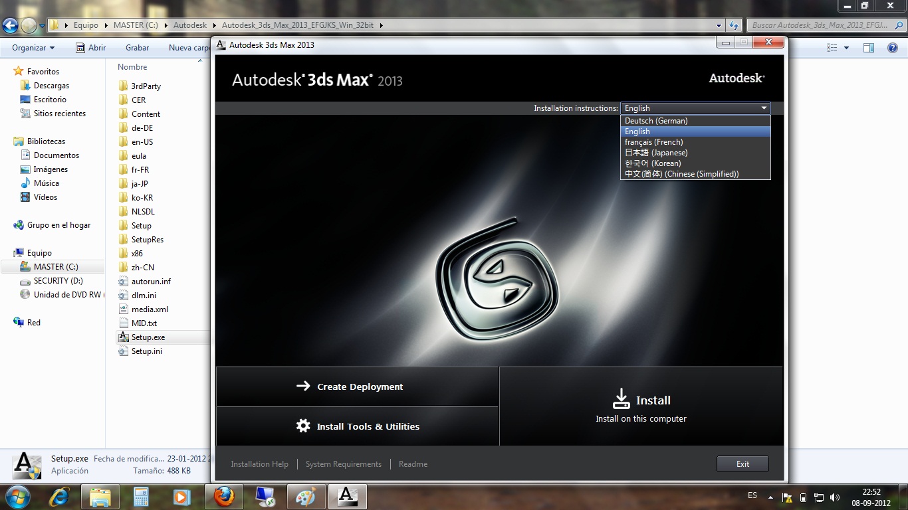Open Calculator from taskbar
This screenshot has height=510, width=908.
point(141,497)
